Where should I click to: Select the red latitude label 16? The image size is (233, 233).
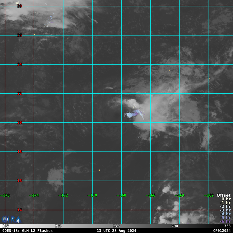(x=20, y=181)
